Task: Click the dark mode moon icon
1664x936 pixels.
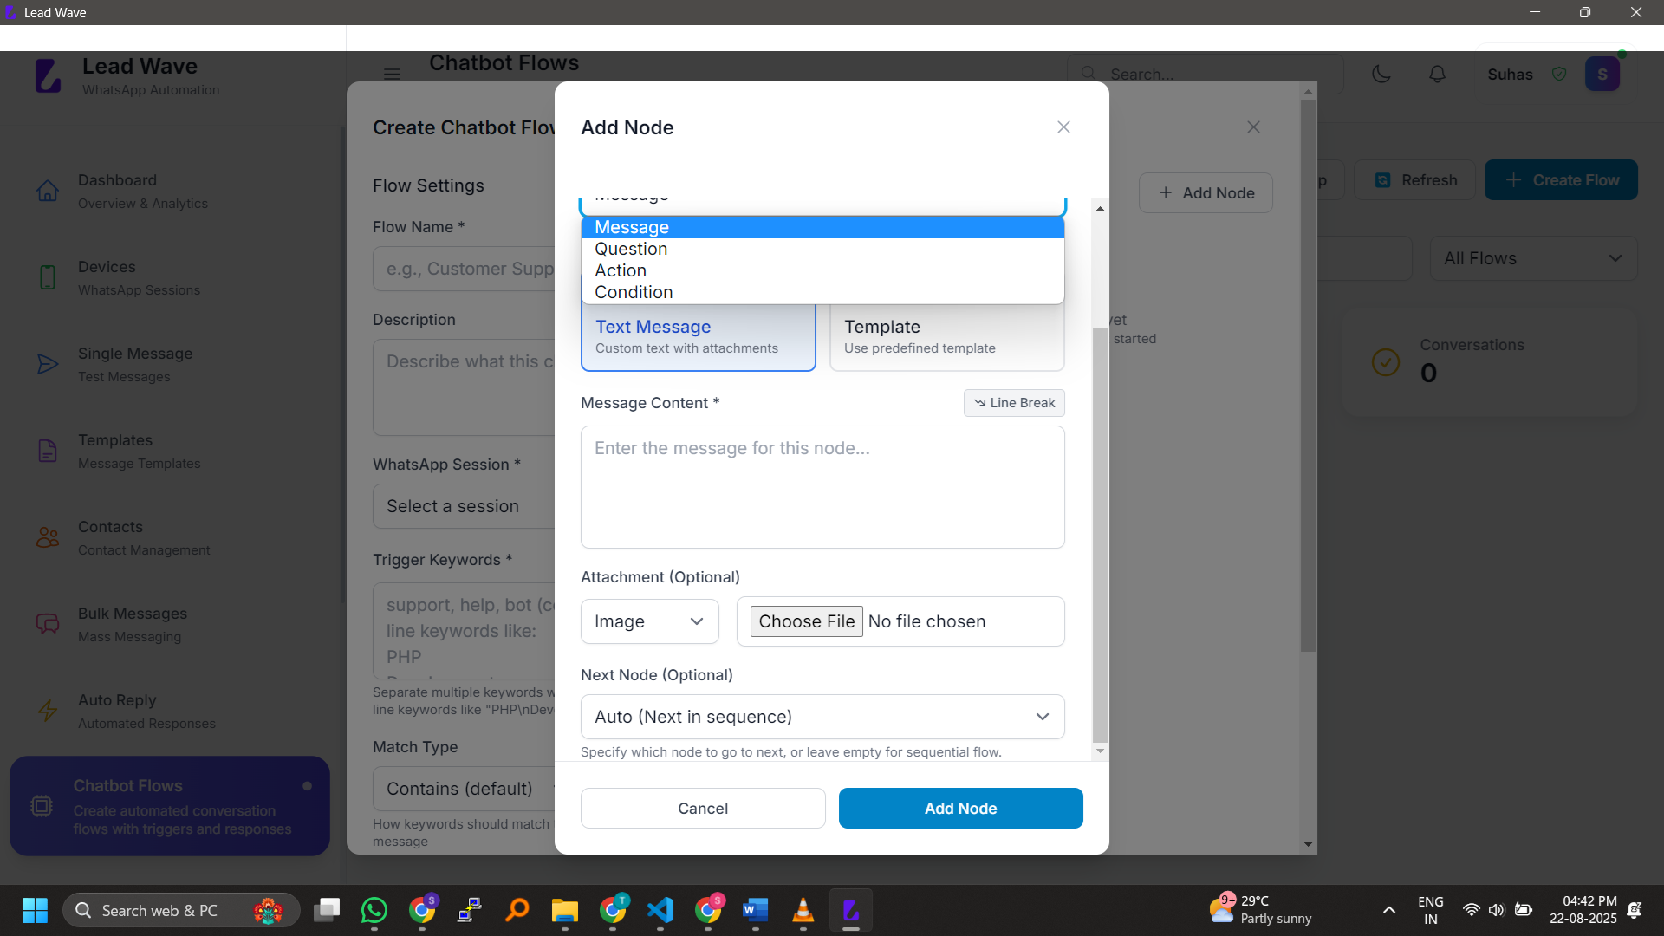Action: (x=1381, y=75)
